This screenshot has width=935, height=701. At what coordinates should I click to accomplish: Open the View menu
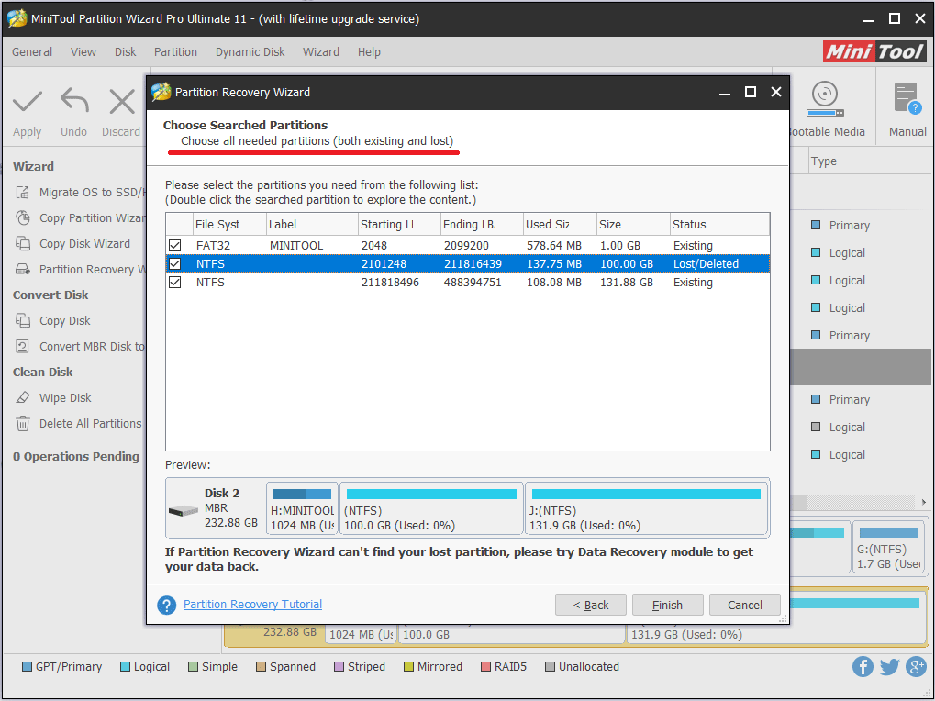click(83, 52)
